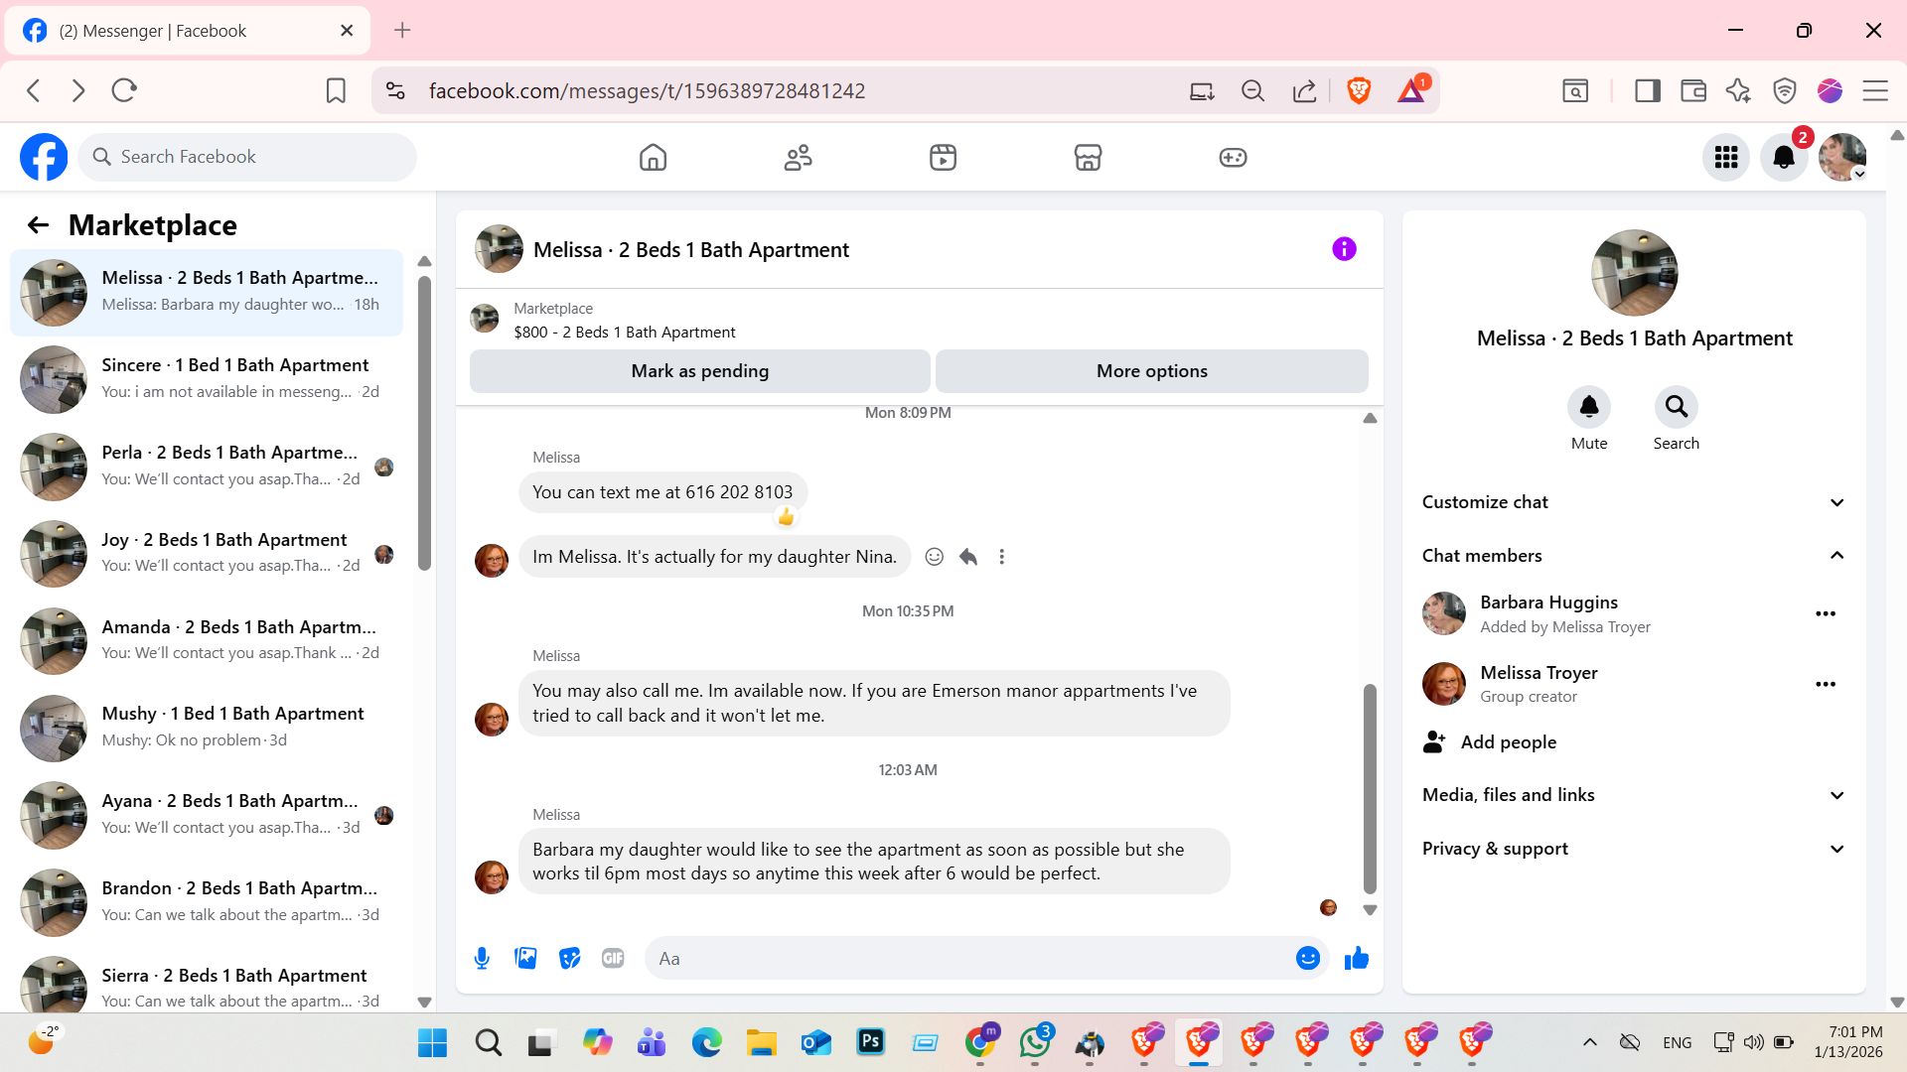Open the GIF picker

click(x=613, y=958)
